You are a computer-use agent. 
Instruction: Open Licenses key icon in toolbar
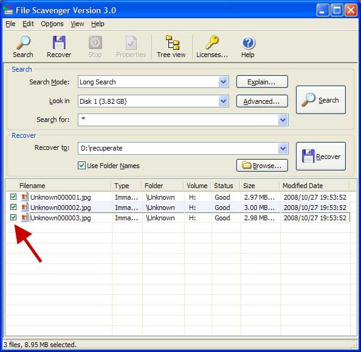tap(212, 42)
